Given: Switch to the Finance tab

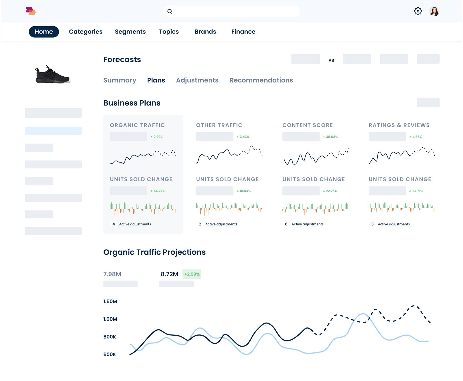Looking at the screenshot, I should point(243,32).
